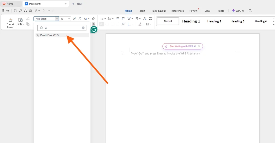This screenshot has width=275, height=143.
Task: Increase font size with the A+ icon
Action: pos(75,19)
